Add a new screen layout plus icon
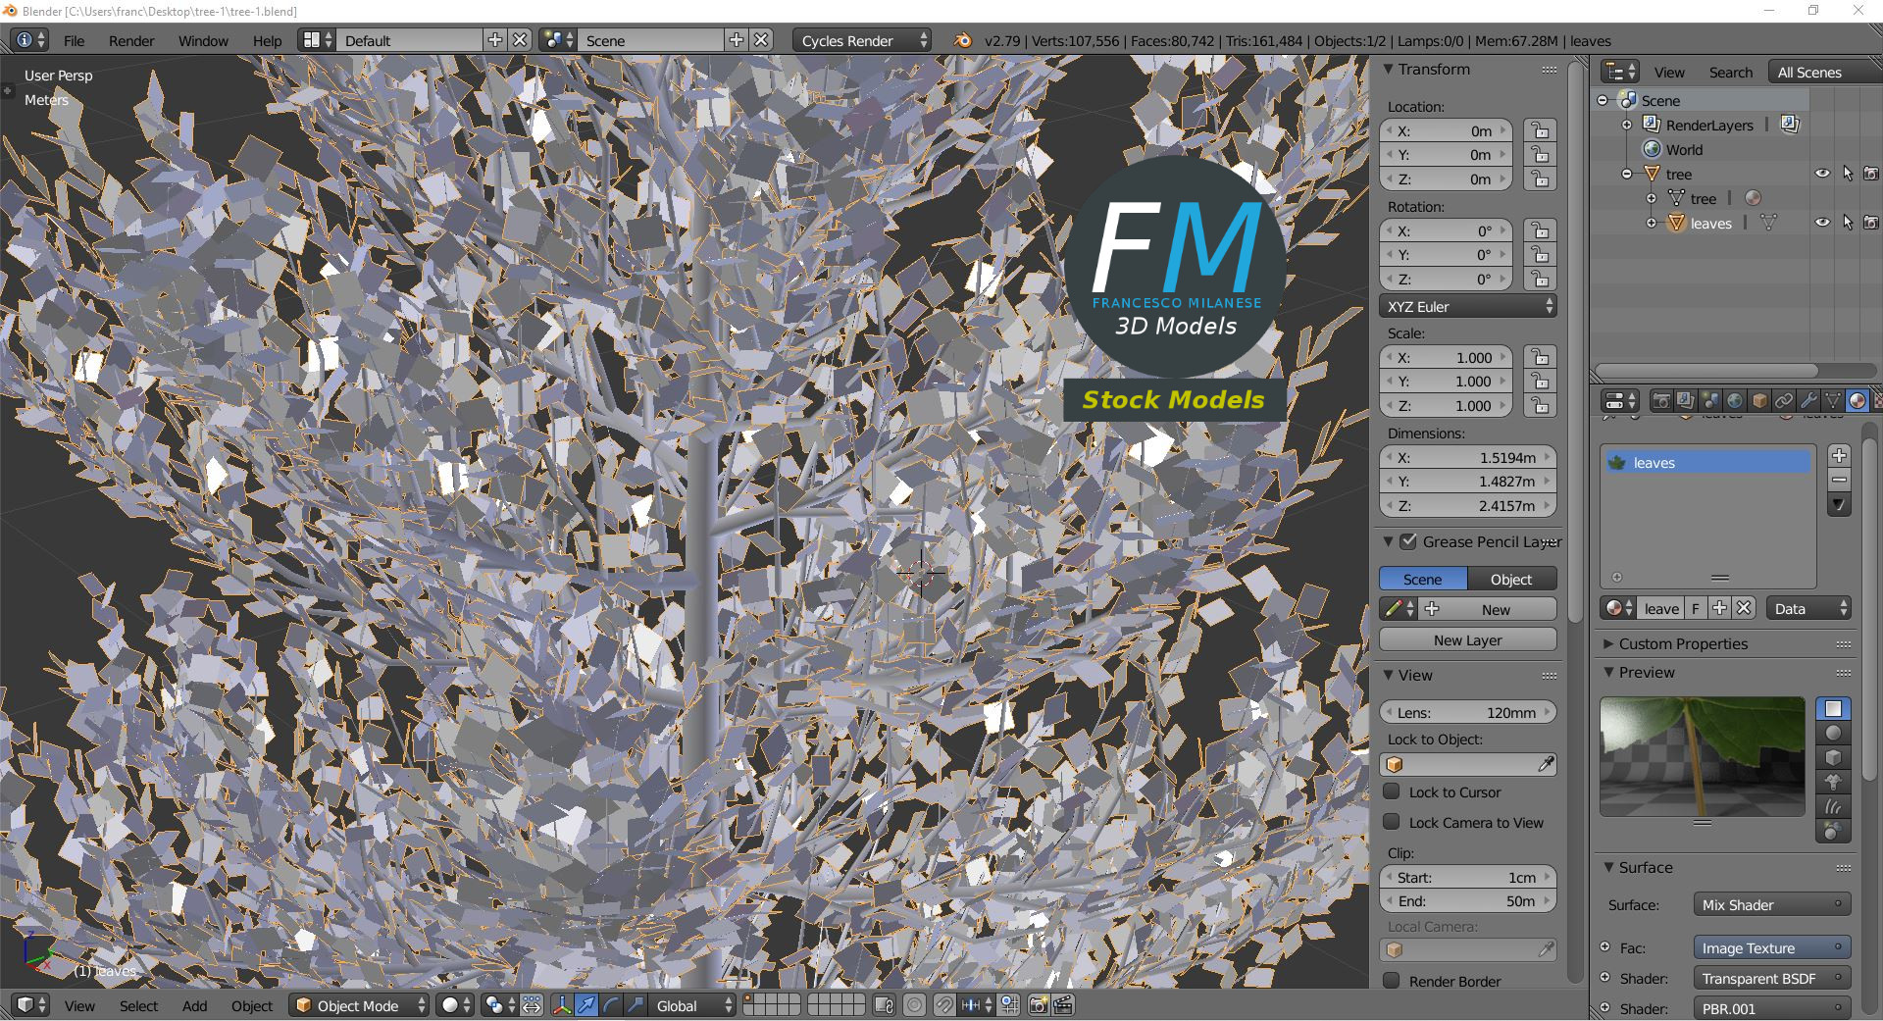The image size is (1883, 1021). [x=495, y=40]
